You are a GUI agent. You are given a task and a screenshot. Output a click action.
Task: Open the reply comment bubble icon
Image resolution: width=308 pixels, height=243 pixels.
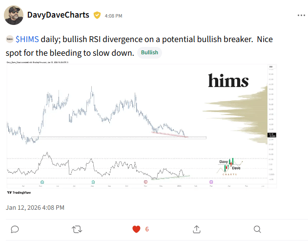pos(15,229)
